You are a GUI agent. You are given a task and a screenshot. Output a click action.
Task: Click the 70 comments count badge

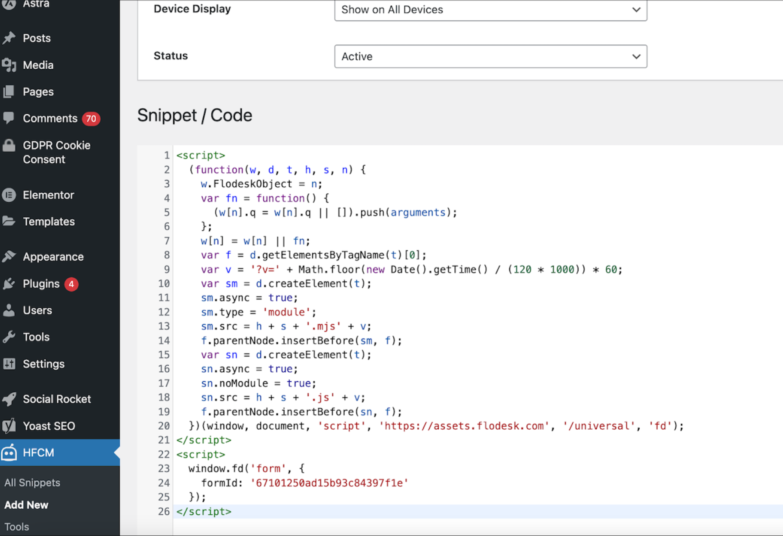click(91, 119)
